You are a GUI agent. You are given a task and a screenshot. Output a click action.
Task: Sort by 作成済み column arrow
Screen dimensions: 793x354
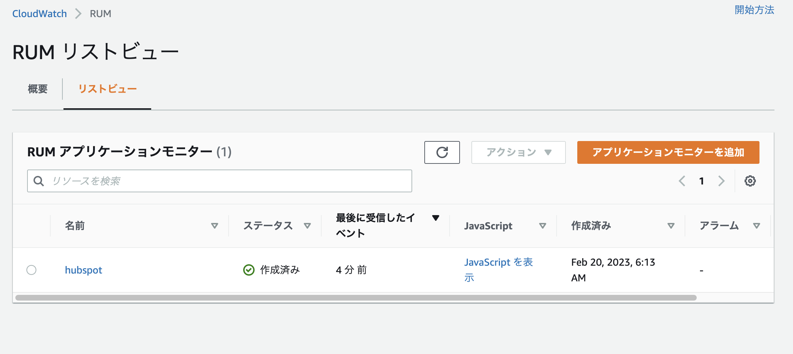tap(671, 226)
